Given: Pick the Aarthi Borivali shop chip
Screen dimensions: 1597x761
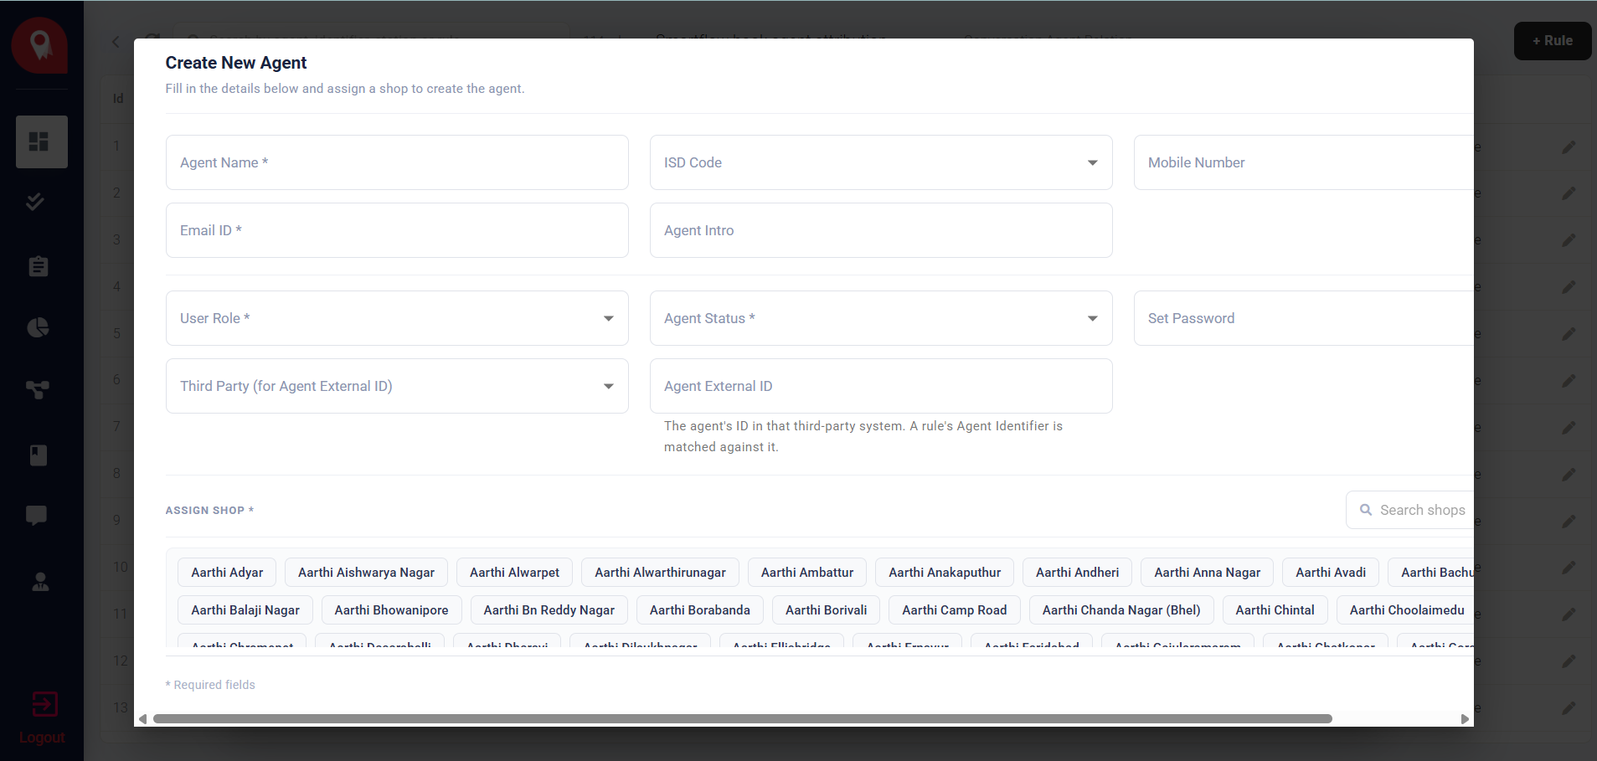Looking at the screenshot, I should point(826,610).
